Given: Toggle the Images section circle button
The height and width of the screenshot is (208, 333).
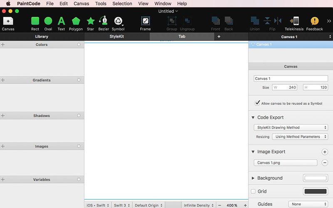Looking at the screenshot, I should coord(79,146).
